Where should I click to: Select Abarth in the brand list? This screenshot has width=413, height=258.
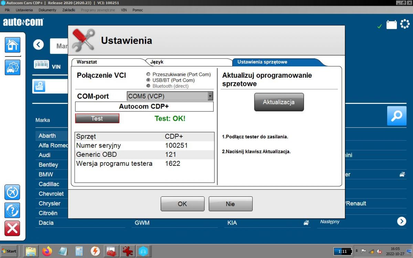click(x=47, y=136)
